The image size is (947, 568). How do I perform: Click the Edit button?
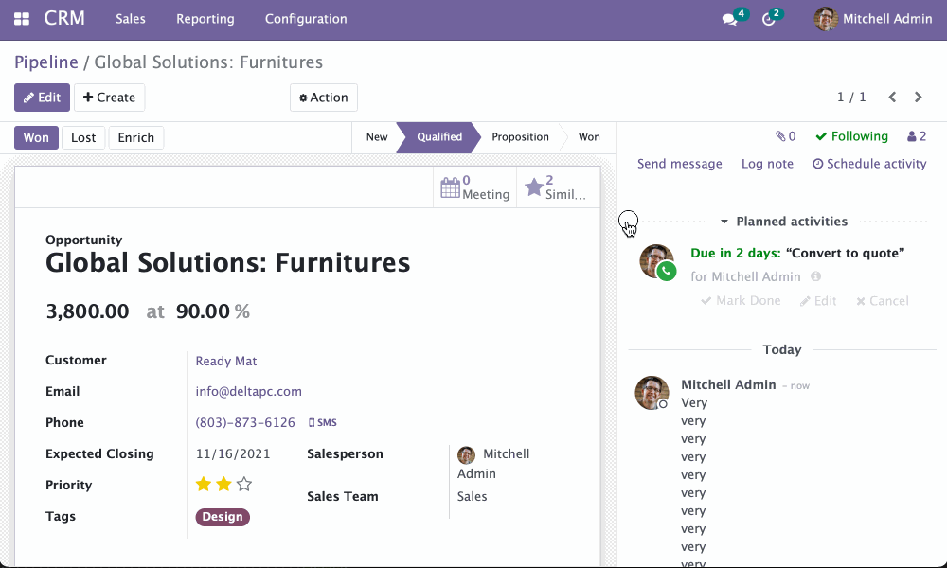click(42, 97)
